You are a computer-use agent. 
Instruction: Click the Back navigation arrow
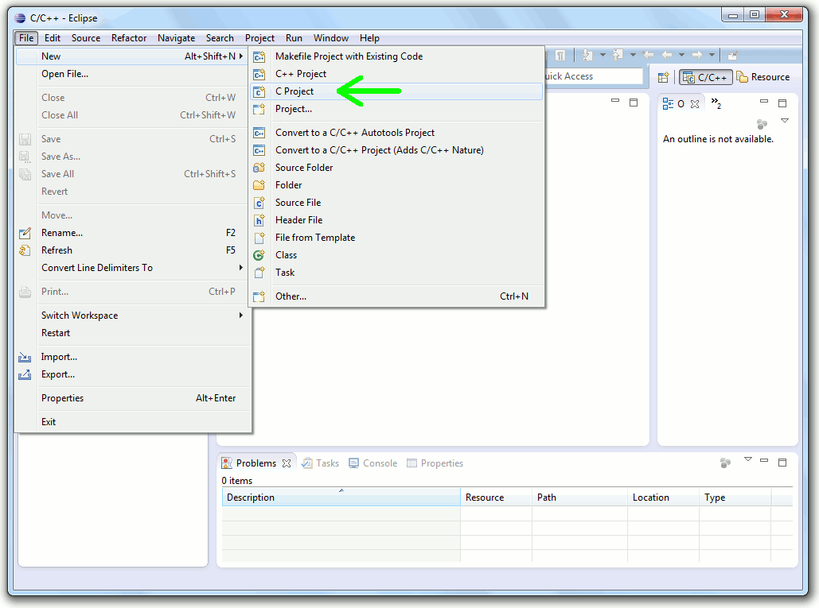[x=667, y=55]
